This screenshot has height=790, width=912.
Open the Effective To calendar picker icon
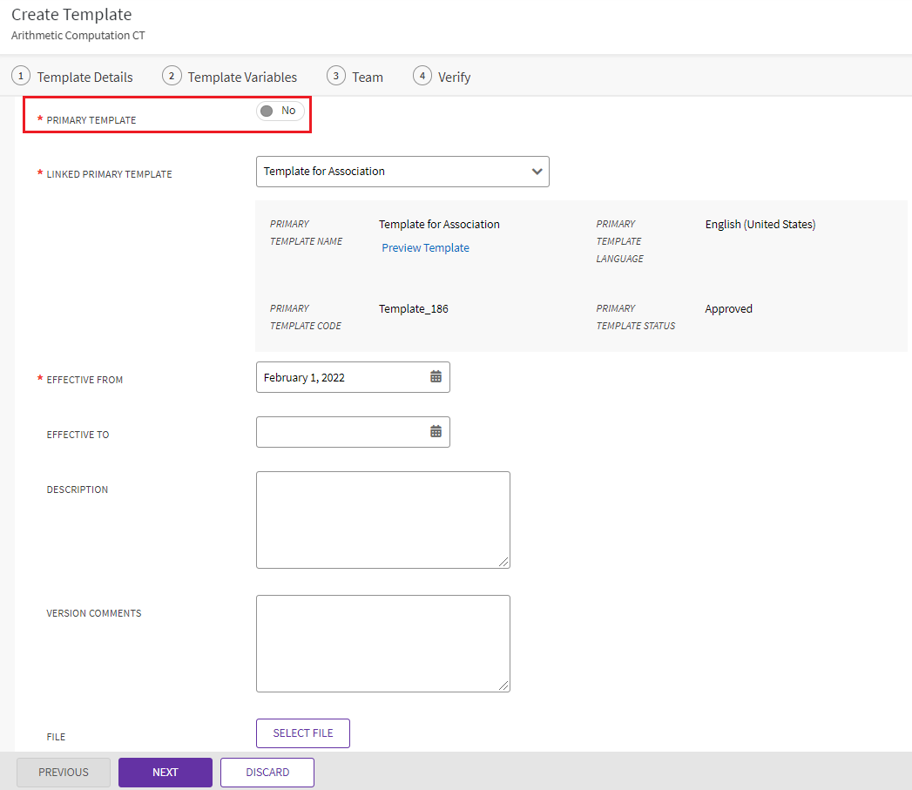pos(436,432)
